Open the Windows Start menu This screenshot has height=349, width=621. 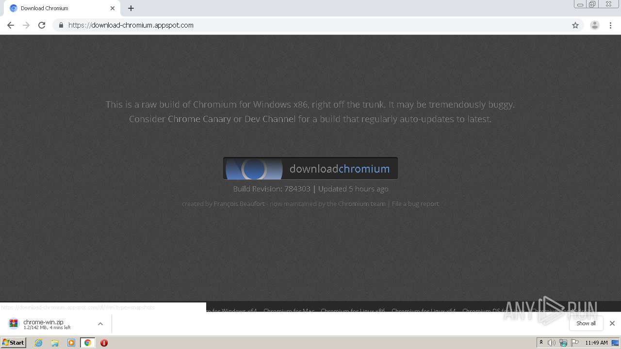click(14, 343)
